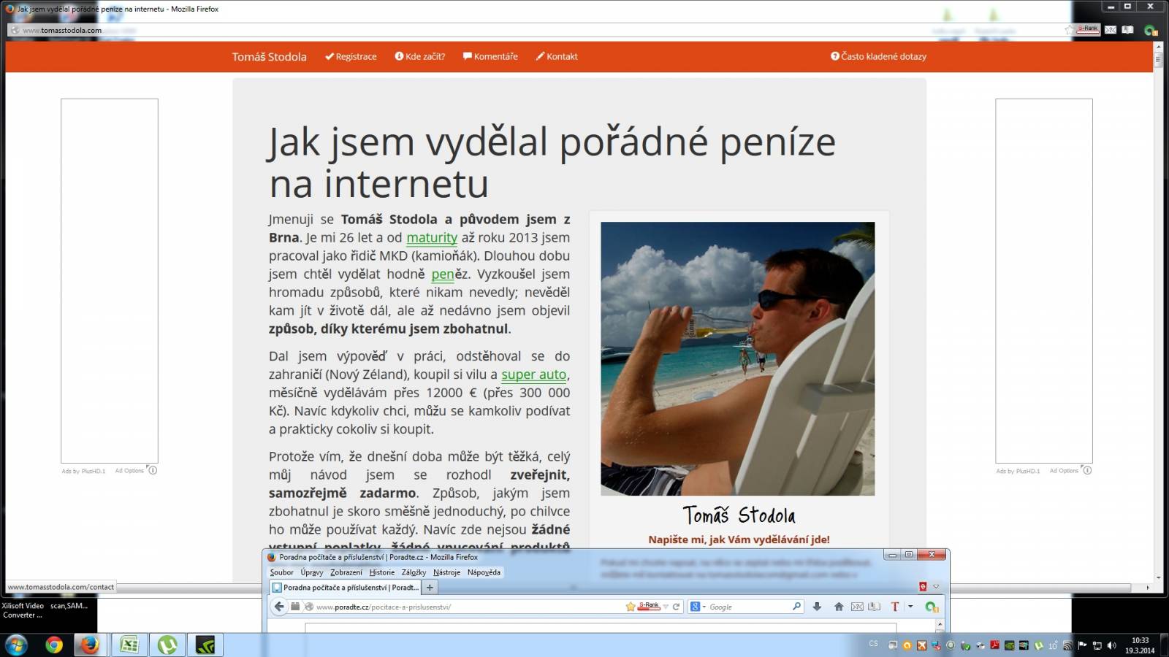
Task: Open the URL history dropdown arrow
Action: 666,607
